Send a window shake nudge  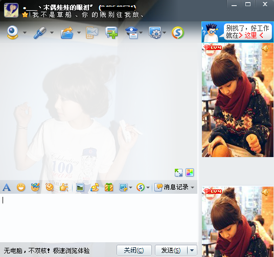(50, 188)
